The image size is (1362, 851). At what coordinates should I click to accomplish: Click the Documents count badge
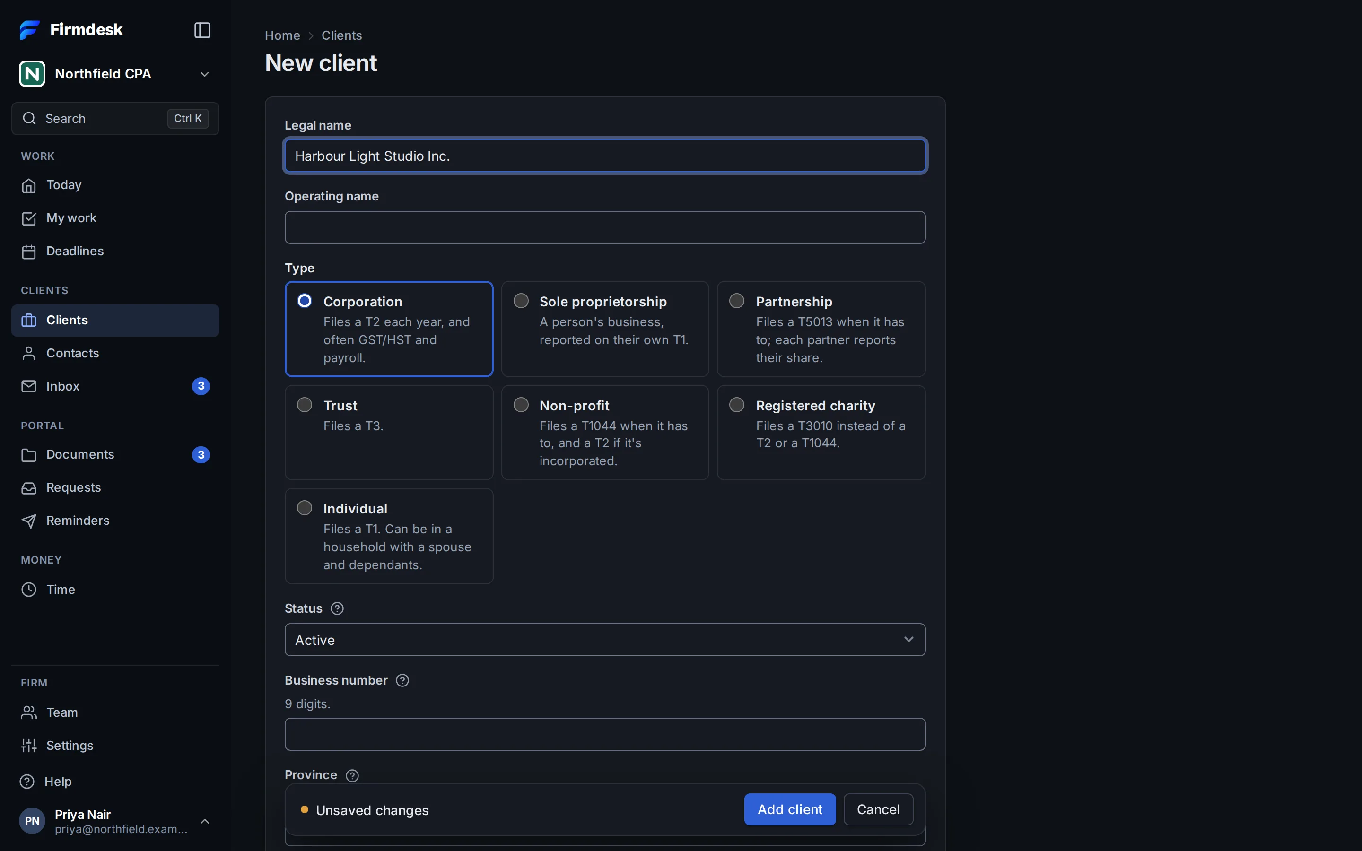click(201, 455)
